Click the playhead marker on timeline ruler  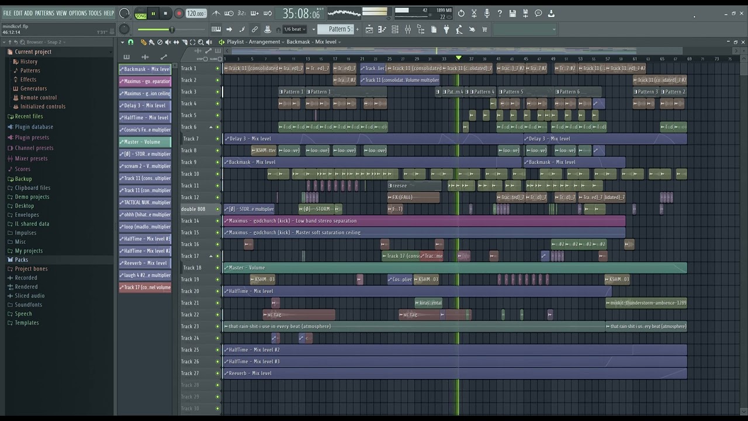click(x=459, y=58)
